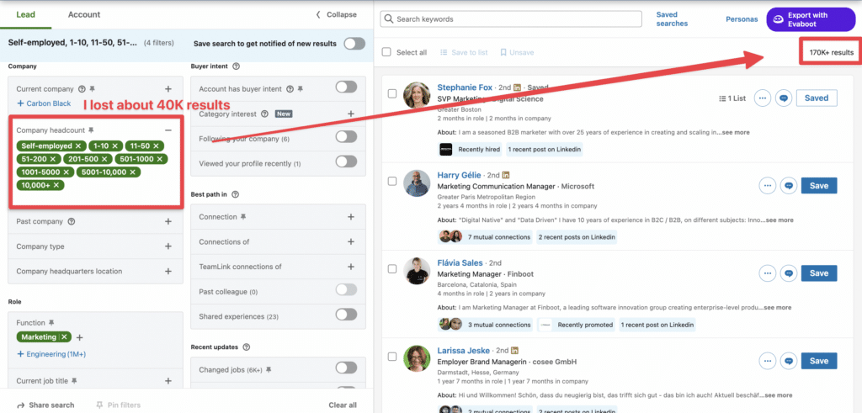Open more options for Flávia Sales

pos(768,273)
